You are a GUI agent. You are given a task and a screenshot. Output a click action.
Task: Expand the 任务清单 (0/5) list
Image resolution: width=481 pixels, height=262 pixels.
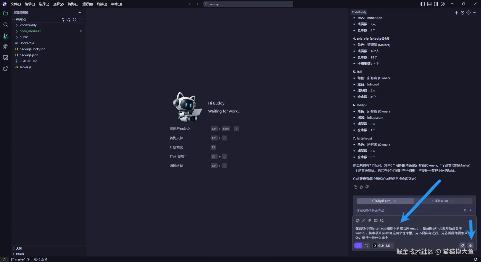pyautogui.click(x=385, y=201)
